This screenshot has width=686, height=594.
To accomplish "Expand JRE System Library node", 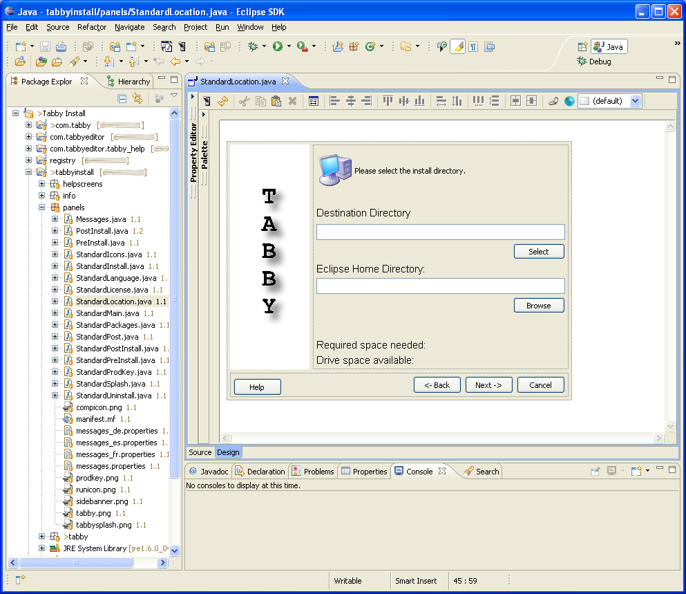I will [42, 548].
